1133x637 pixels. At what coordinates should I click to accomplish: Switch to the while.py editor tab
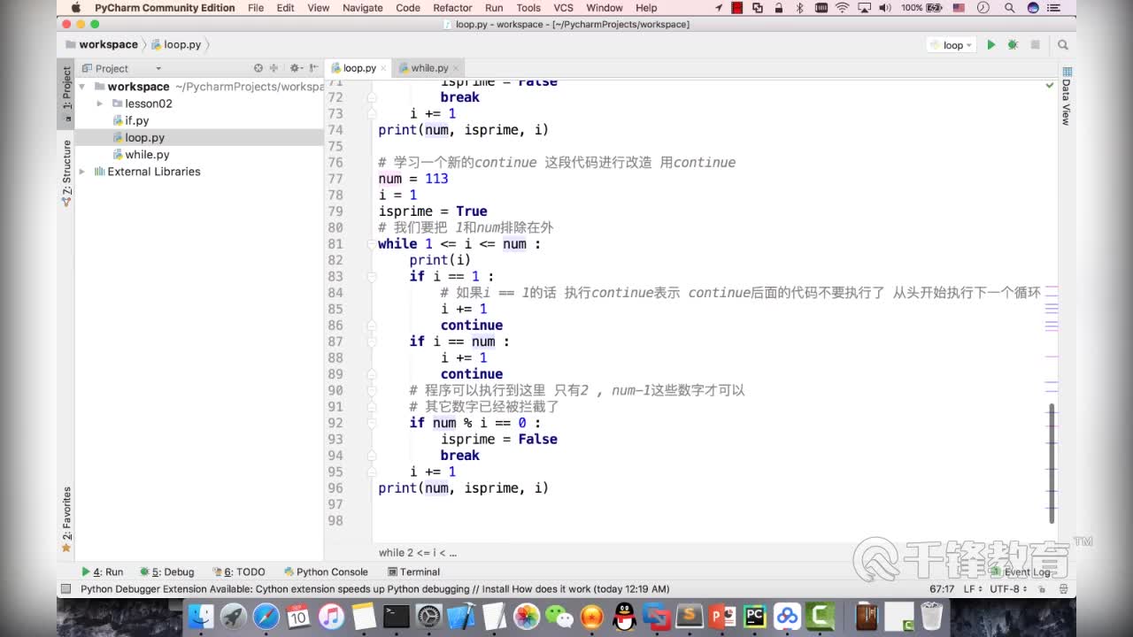tap(428, 67)
